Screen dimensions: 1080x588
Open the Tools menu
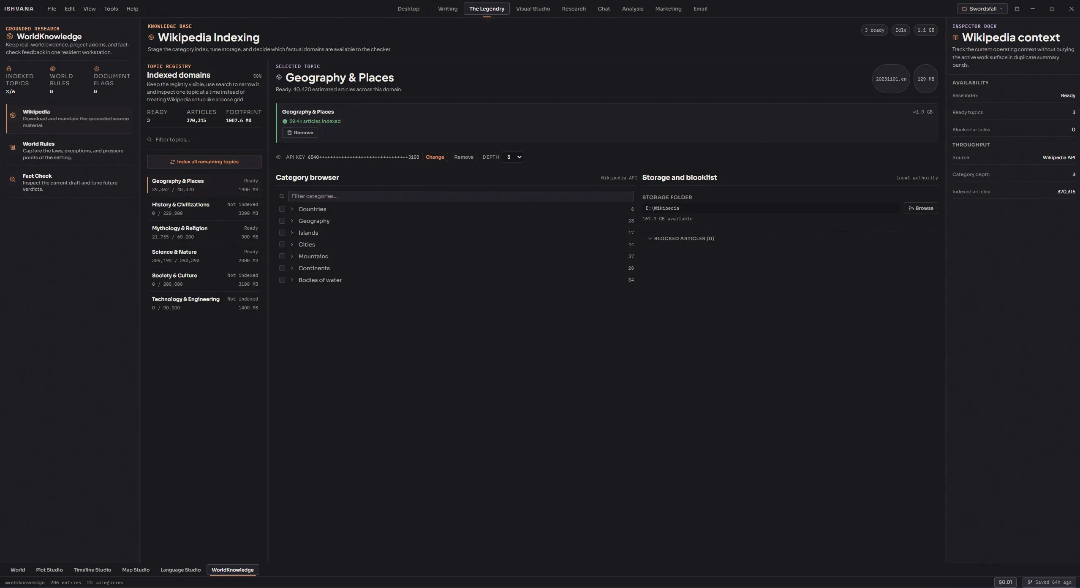tap(111, 9)
